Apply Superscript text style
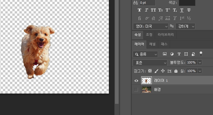The image size is (213, 115). pyautogui.click(x=168, y=10)
